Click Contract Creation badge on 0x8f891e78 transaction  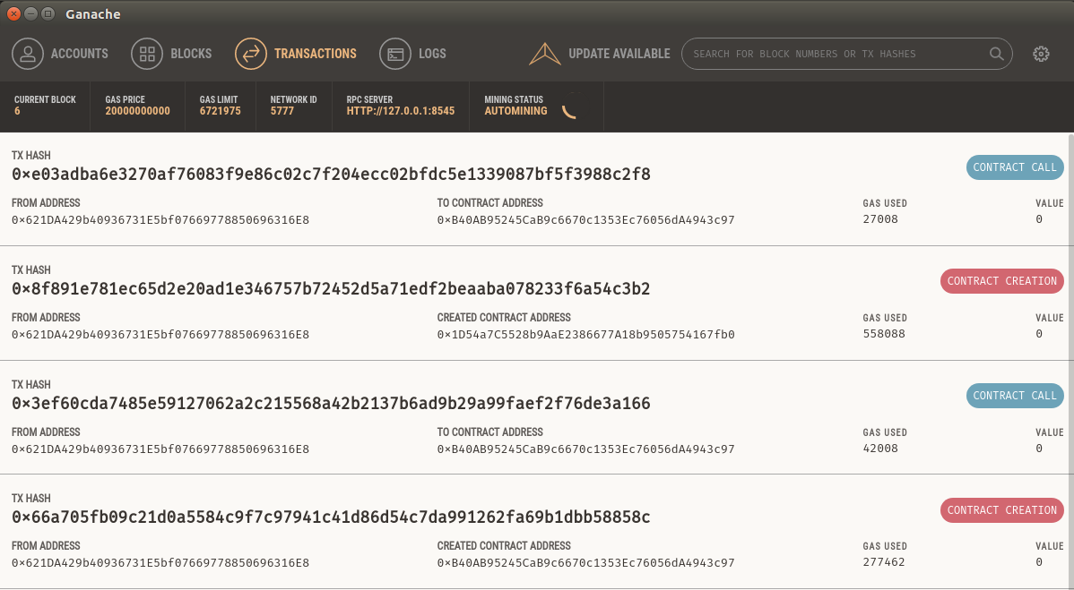[1001, 281]
